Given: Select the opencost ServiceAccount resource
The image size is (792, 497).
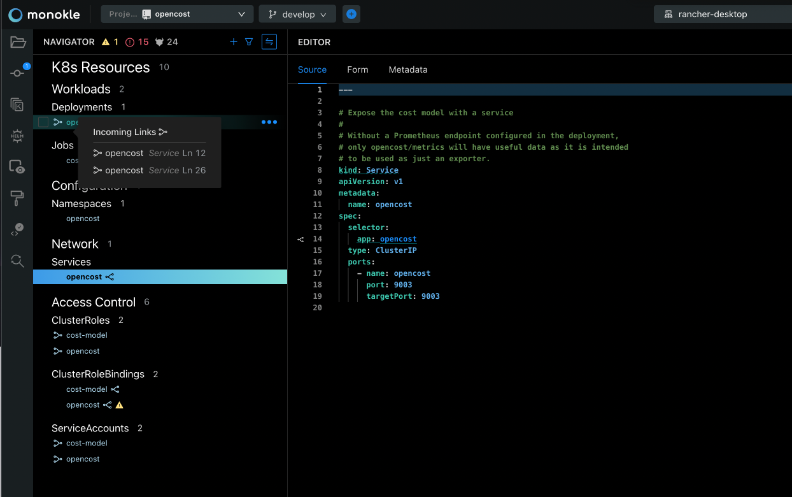Looking at the screenshot, I should pos(83,459).
